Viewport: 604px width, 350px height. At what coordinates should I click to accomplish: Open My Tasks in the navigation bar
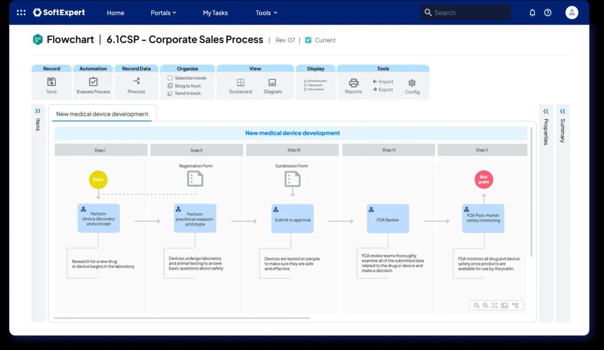click(x=215, y=13)
